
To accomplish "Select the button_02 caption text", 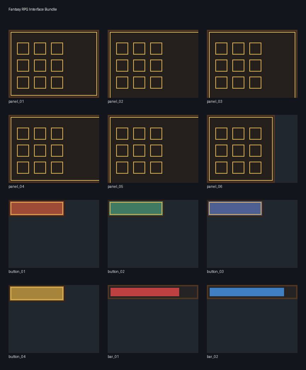I will point(116,271).
